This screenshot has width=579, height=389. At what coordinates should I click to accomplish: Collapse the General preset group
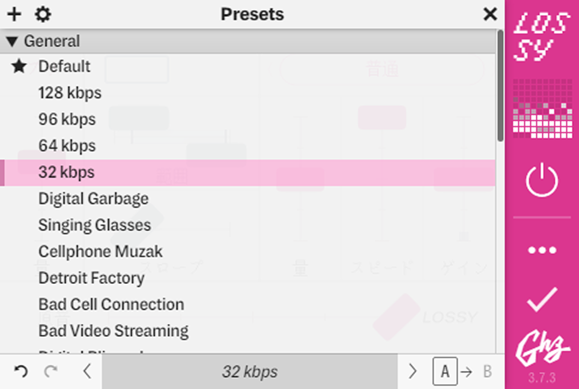tap(12, 41)
